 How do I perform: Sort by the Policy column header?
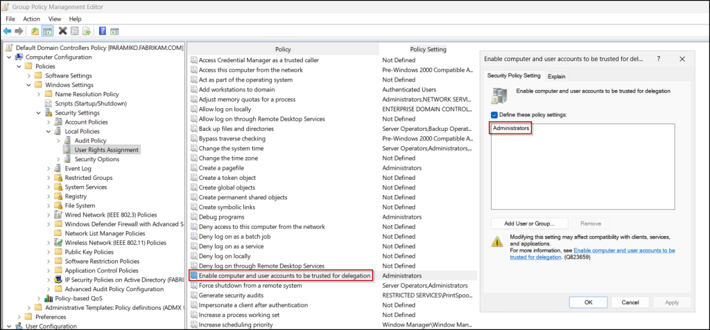tap(283, 49)
